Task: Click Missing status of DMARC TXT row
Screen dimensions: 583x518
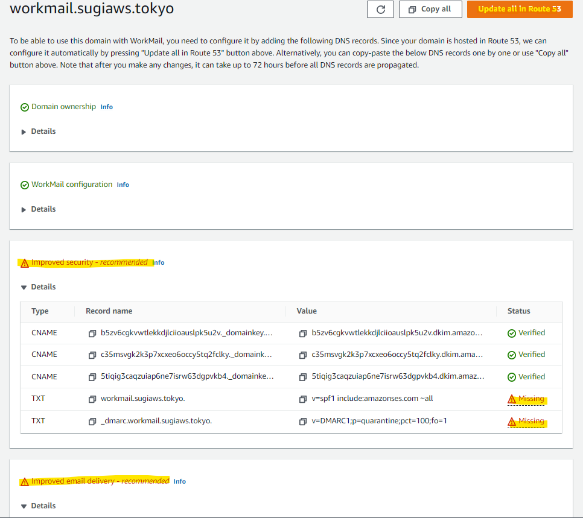Action: 526,422
